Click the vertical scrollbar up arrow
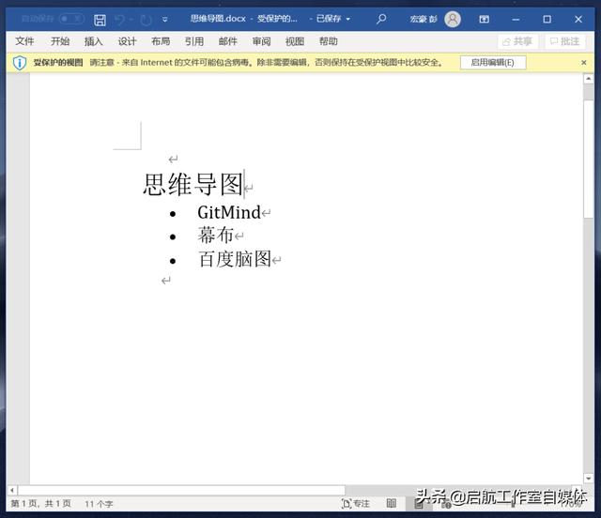 (589, 79)
